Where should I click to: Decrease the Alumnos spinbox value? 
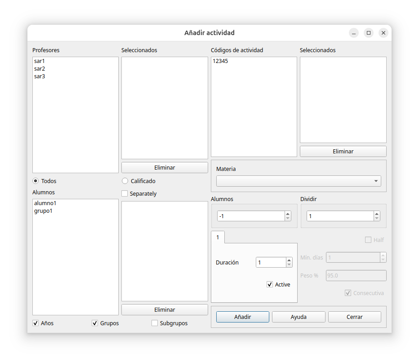pos(288,219)
